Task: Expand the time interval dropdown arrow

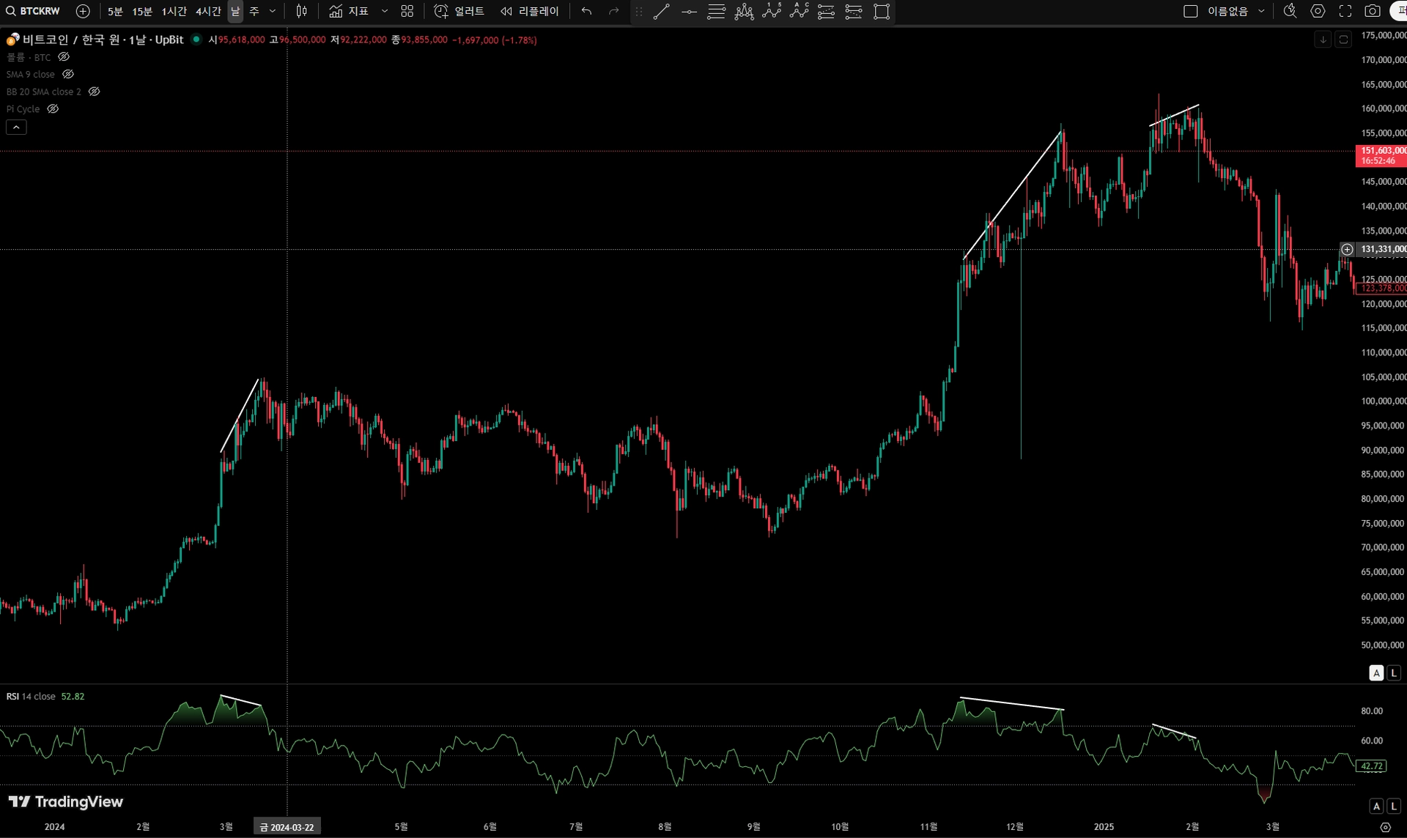Action: tap(273, 11)
